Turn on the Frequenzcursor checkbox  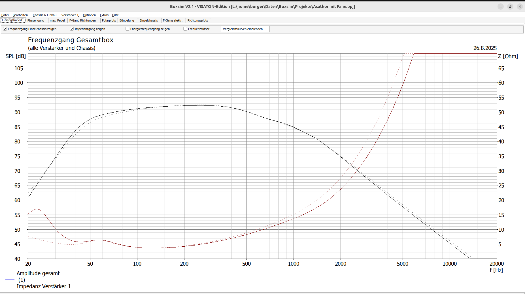185,29
